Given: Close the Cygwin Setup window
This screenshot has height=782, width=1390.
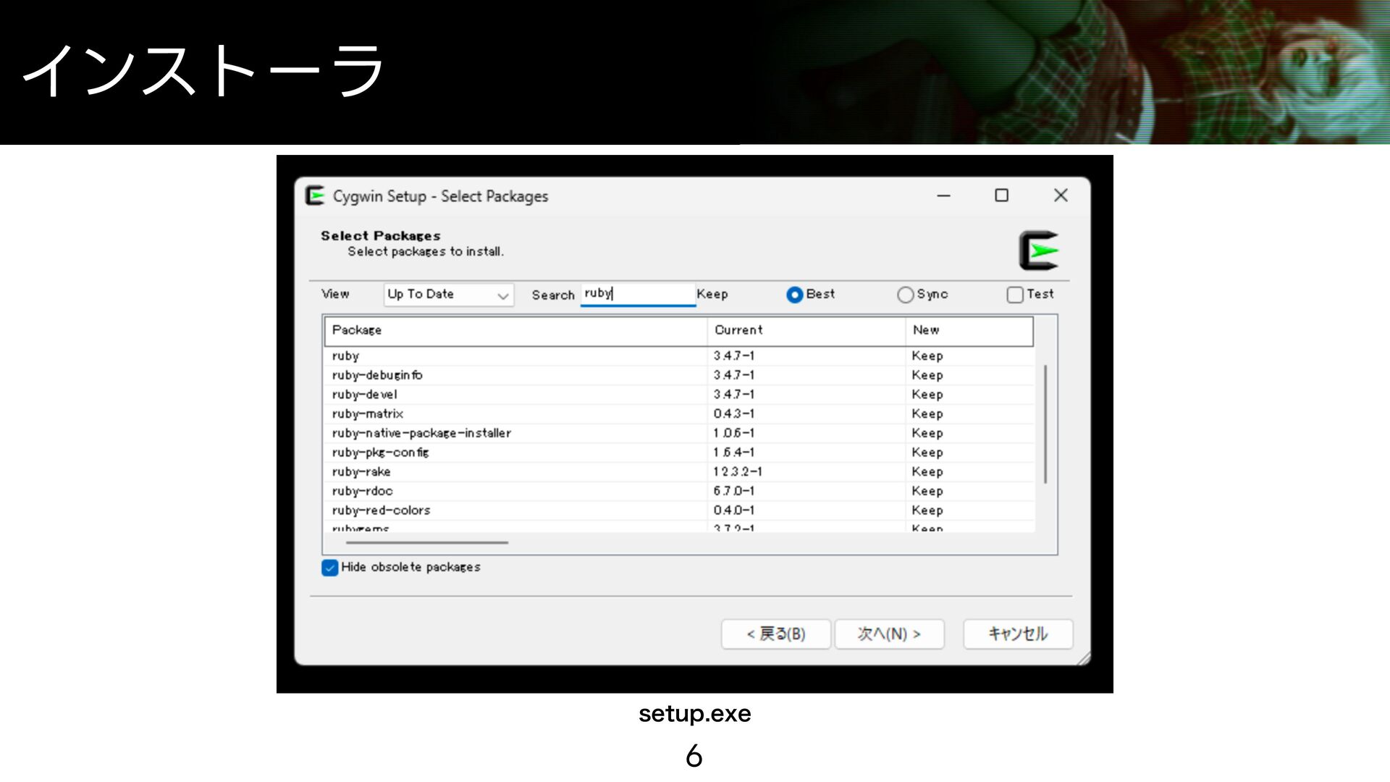Looking at the screenshot, I should click(x=1061, y=196).
